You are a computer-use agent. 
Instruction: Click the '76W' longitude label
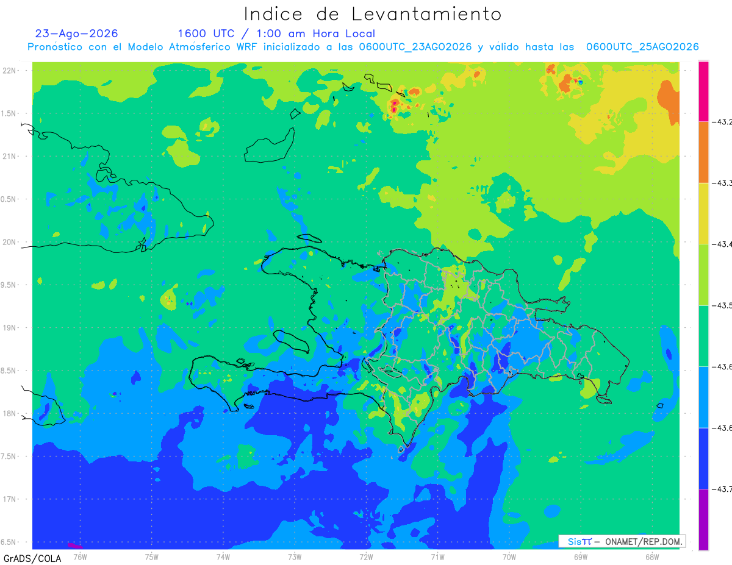(x=80, y=556)
